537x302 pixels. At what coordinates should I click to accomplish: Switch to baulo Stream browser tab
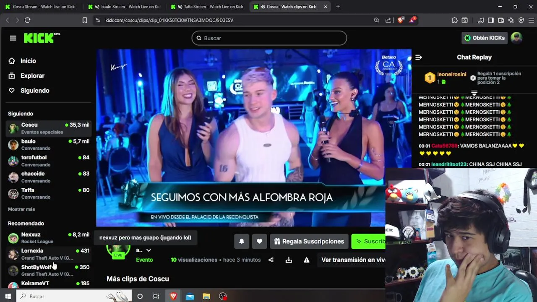(x=125, y=7)
